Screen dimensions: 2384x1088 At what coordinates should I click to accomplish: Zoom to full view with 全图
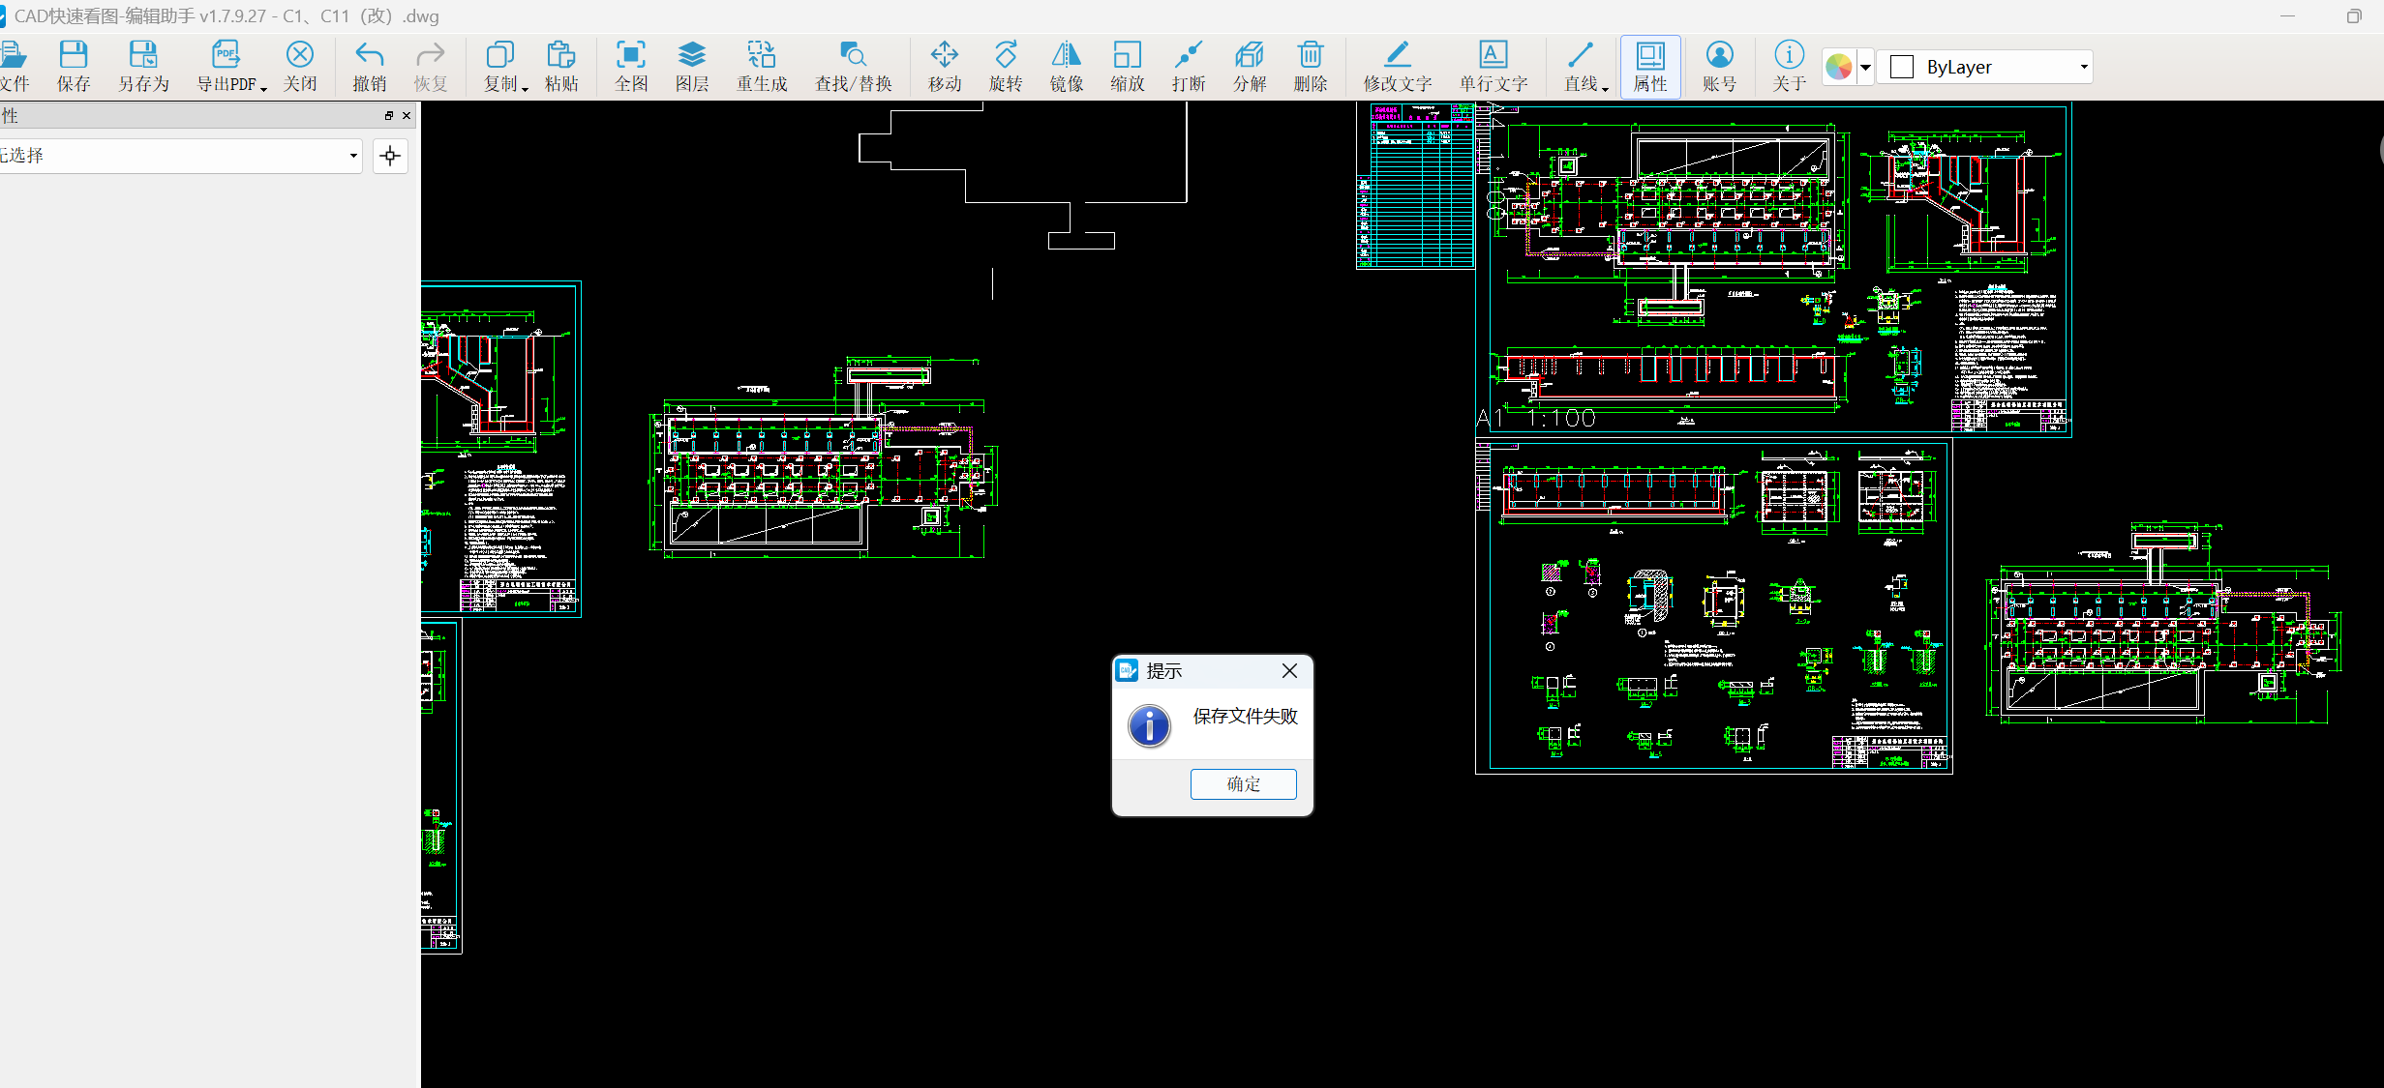631,66
